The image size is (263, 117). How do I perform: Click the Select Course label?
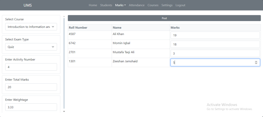14,19
